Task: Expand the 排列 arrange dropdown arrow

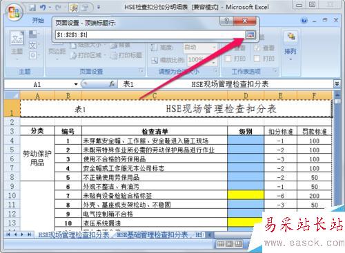Action: tap(290, 59)
